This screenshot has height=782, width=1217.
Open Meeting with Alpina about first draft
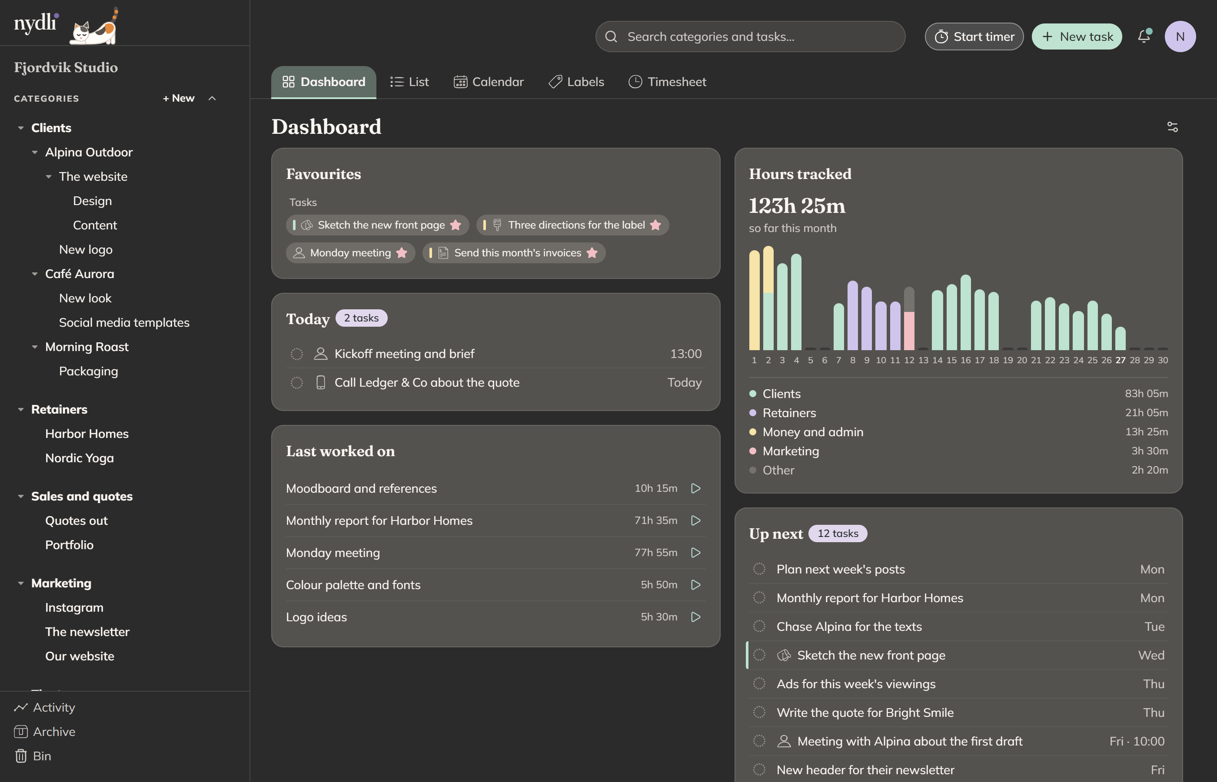click(x=958, y=741)
